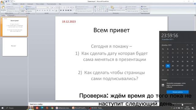This screenshot has width=196, height=110.
Task: Open the font color picker
Action: click(x=56, y=10)
